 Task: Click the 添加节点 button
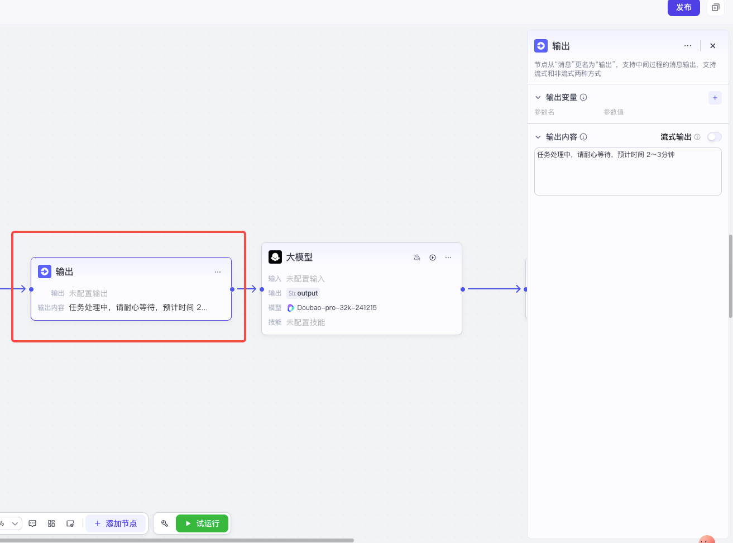pyautogui.click(x=116, y=523)
